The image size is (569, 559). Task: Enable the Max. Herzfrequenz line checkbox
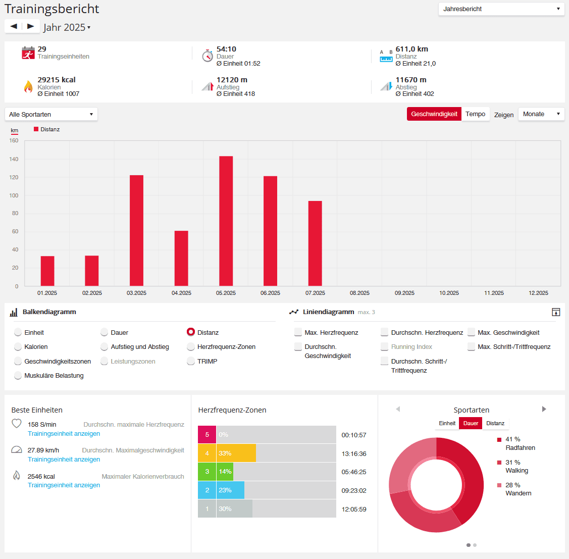[298, 332]
